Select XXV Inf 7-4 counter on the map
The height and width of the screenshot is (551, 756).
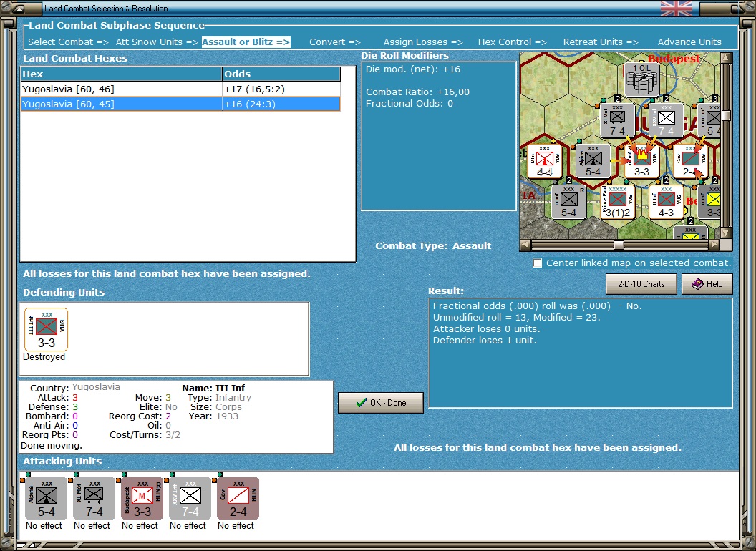click(666, 120)
